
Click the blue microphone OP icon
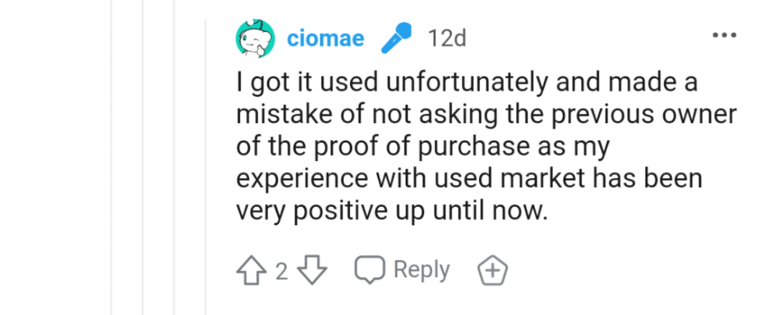[396, 38]
